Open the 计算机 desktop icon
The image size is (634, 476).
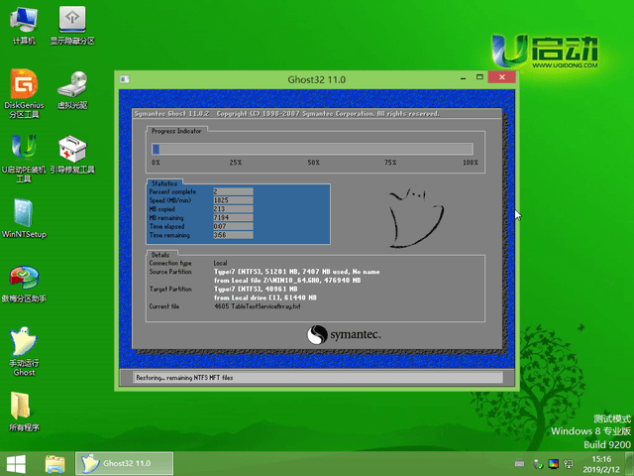(x=24, y=22)
